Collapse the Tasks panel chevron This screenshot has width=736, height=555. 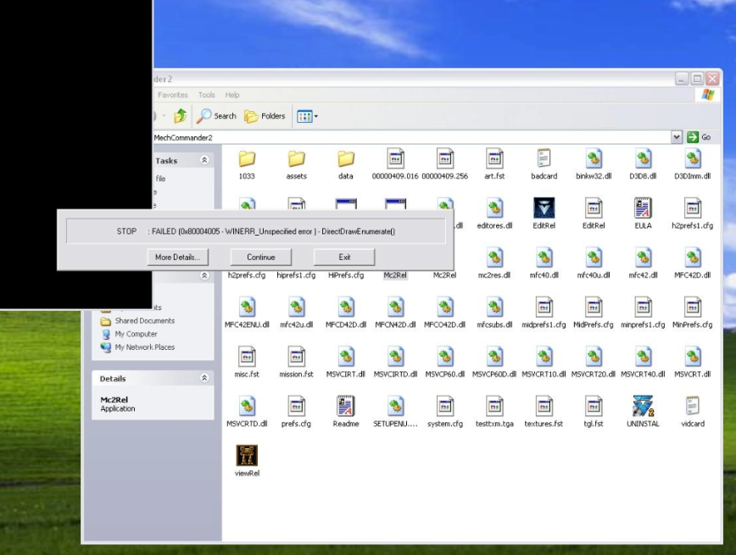204,160
